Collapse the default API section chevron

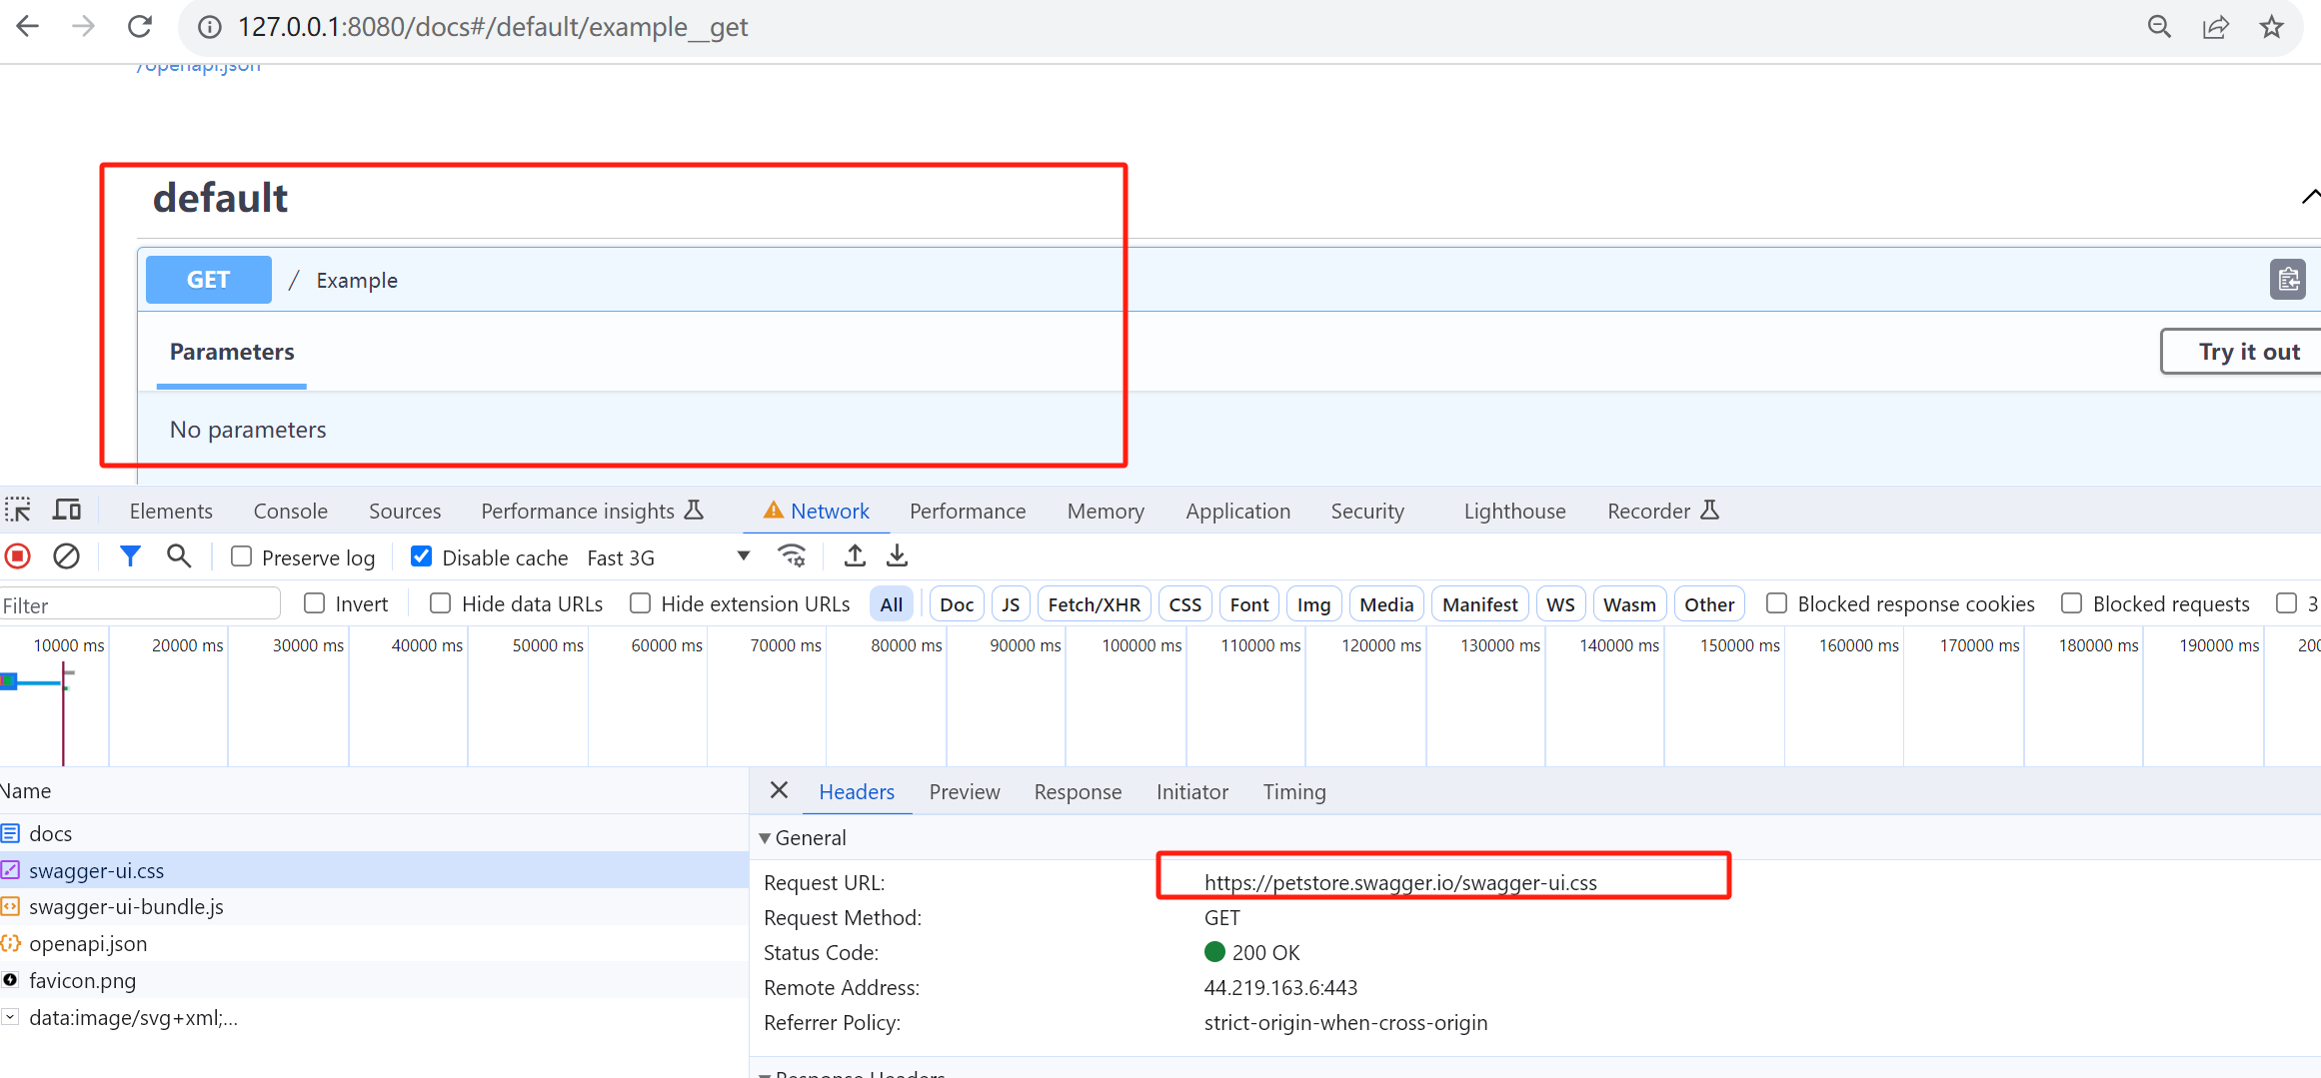click(2309, 197)
